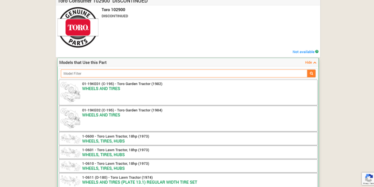Open the Not available link
Viewport: 374px width, 187px height.
(303, 52)
